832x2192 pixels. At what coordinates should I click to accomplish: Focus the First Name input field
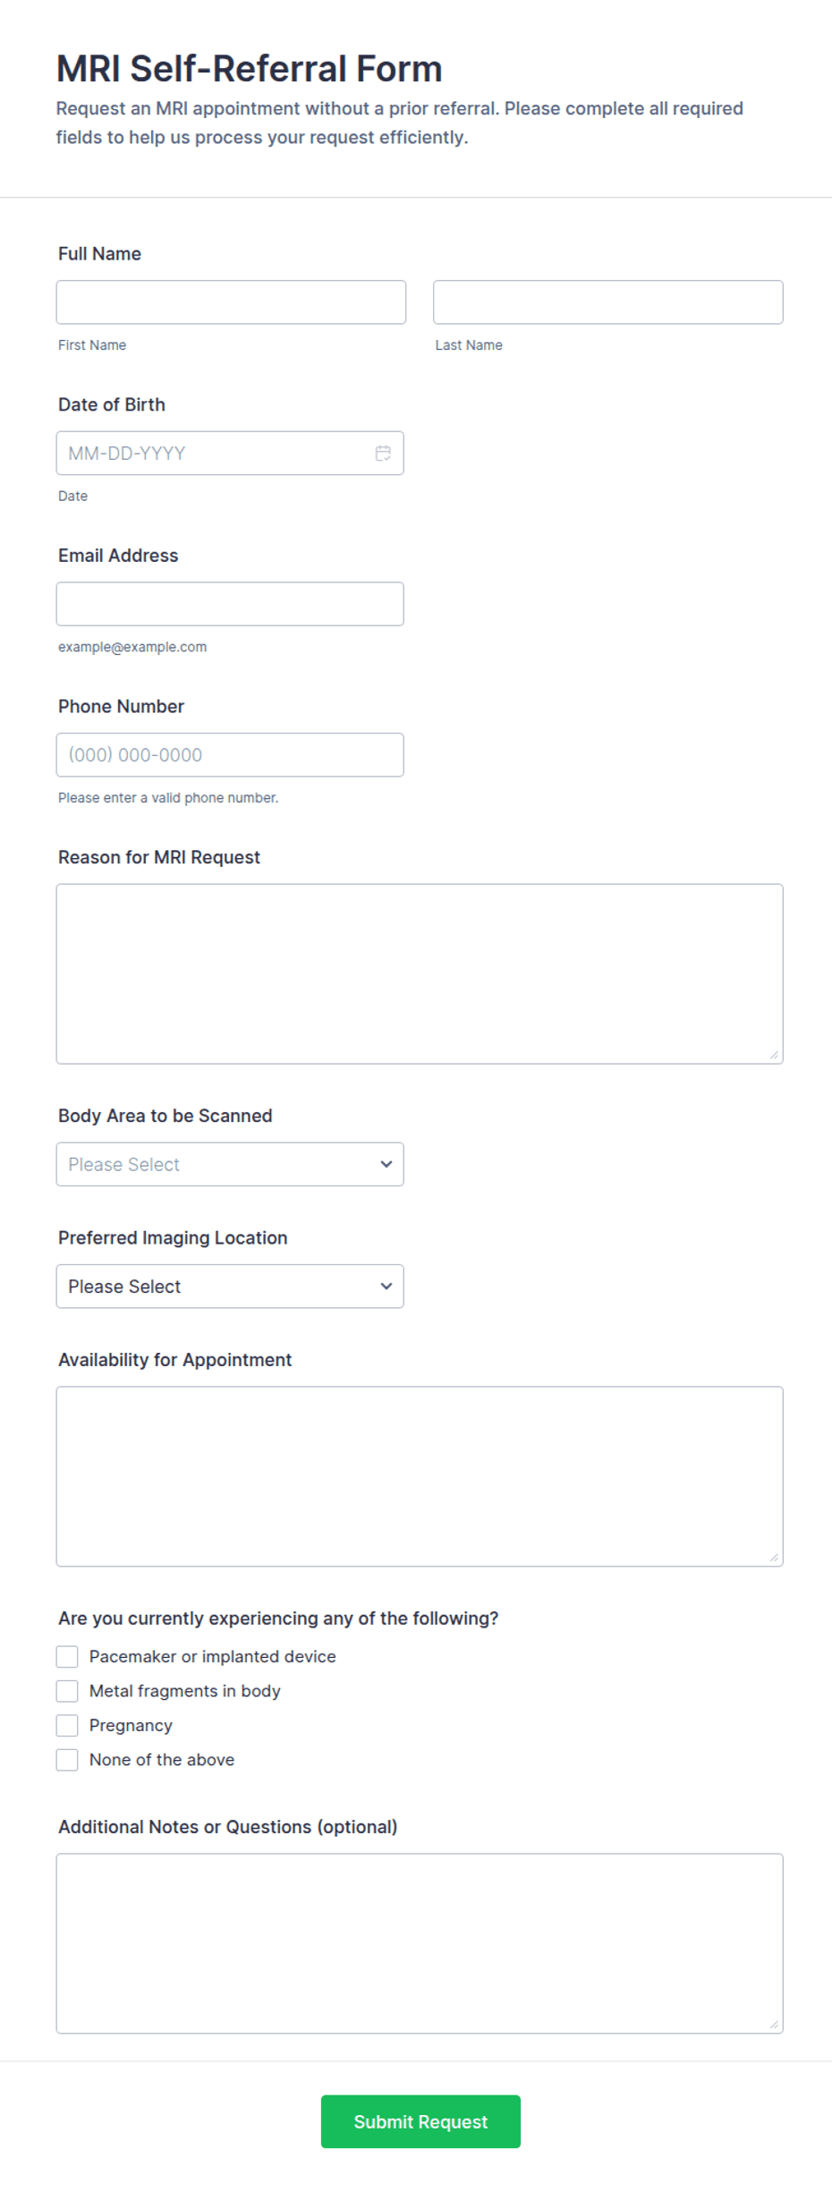pos(231,302)
